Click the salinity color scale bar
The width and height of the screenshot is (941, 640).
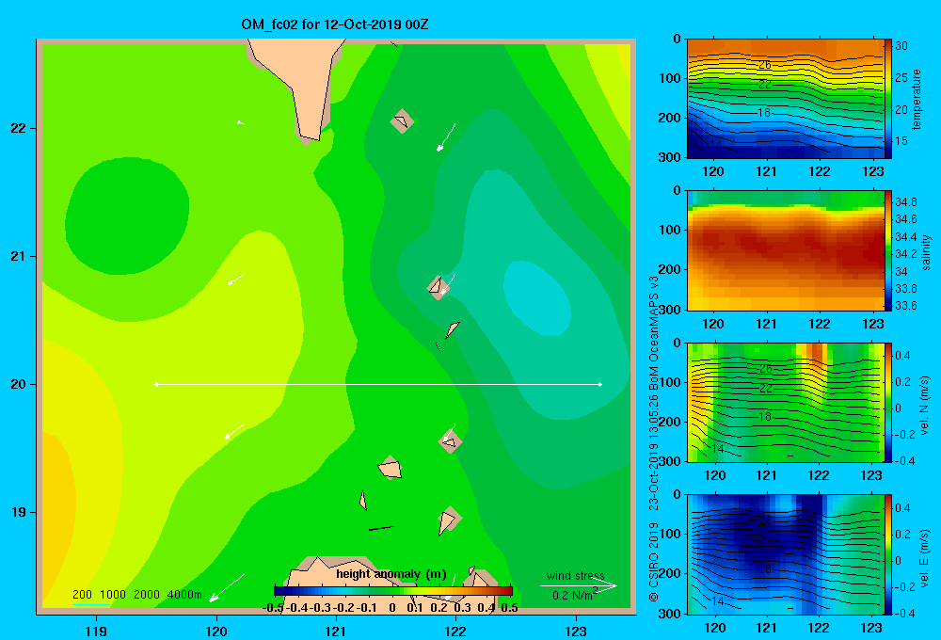(x=888, y=250)
